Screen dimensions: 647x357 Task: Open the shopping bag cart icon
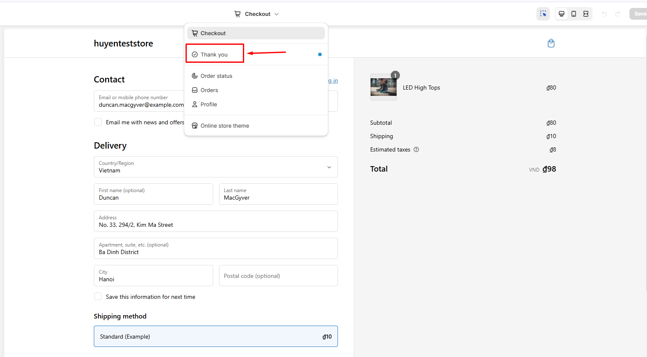click(x=551, y=43)
